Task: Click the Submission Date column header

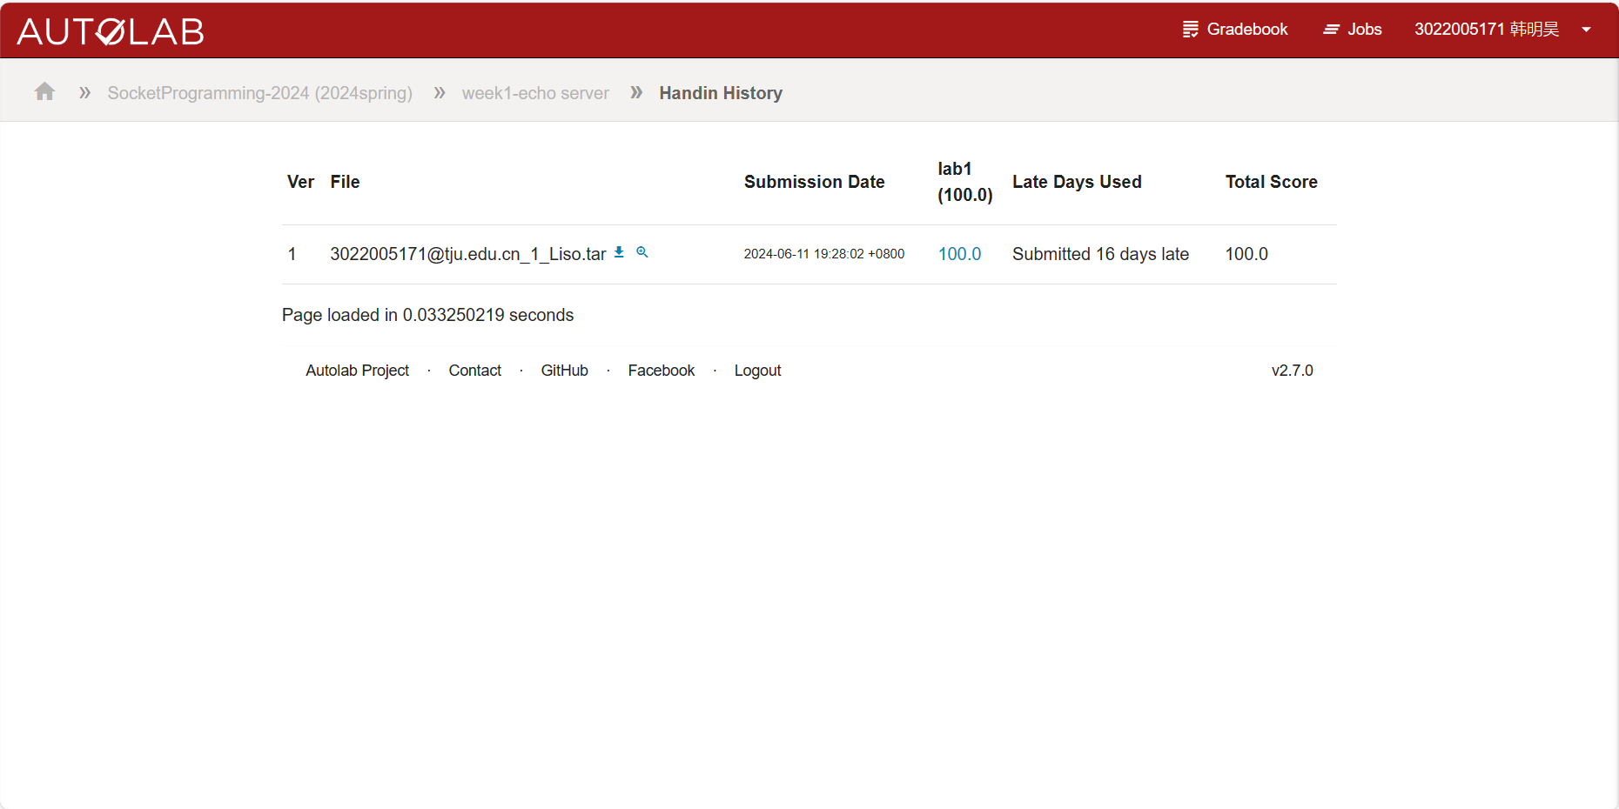Action: pyautogui.click(x=814, y=182)
